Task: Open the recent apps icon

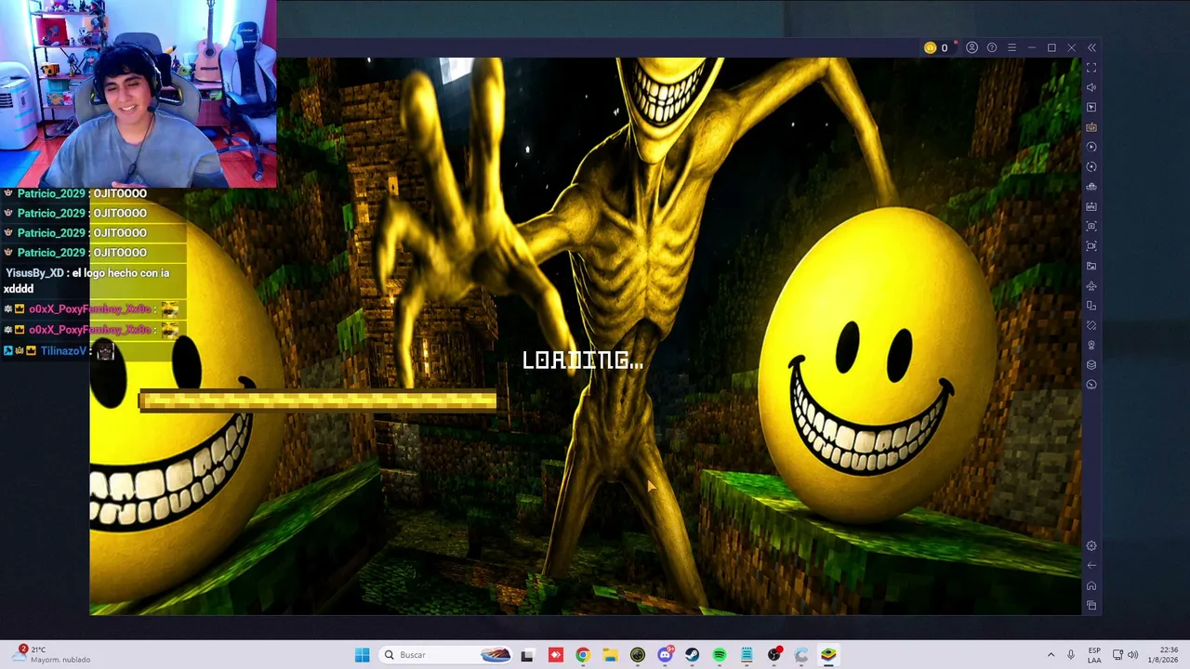Action: tap(1091, 606)
